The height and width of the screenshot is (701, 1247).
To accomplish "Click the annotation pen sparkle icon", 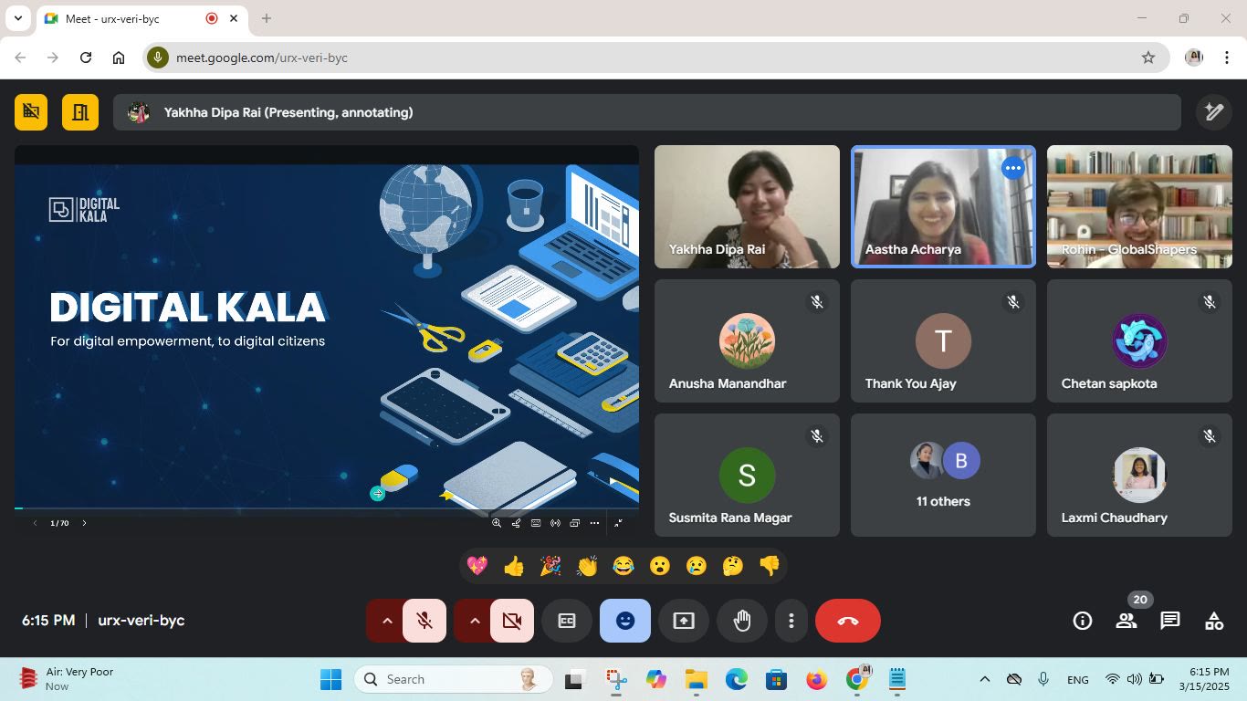I will (1214, 112).
